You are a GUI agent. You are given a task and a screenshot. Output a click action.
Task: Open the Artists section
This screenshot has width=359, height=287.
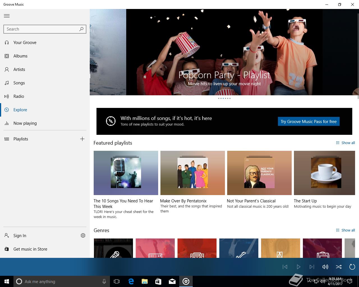pos(45,70)
